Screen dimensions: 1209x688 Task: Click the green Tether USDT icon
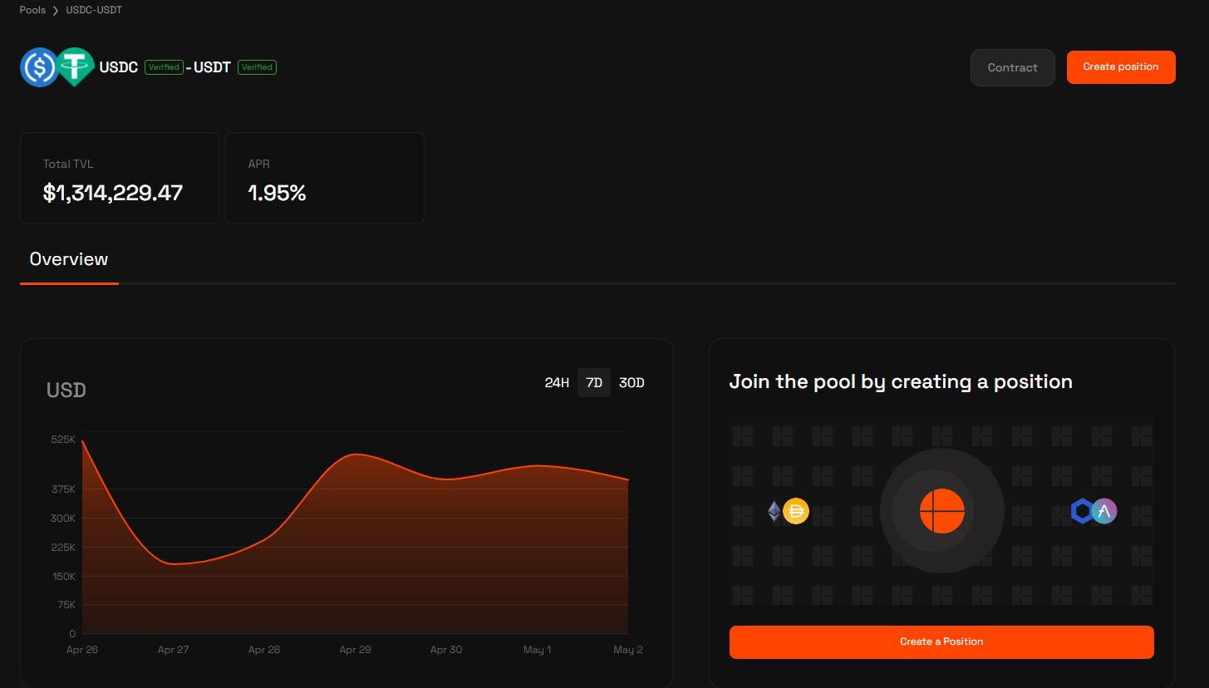[x=76, y=67]
